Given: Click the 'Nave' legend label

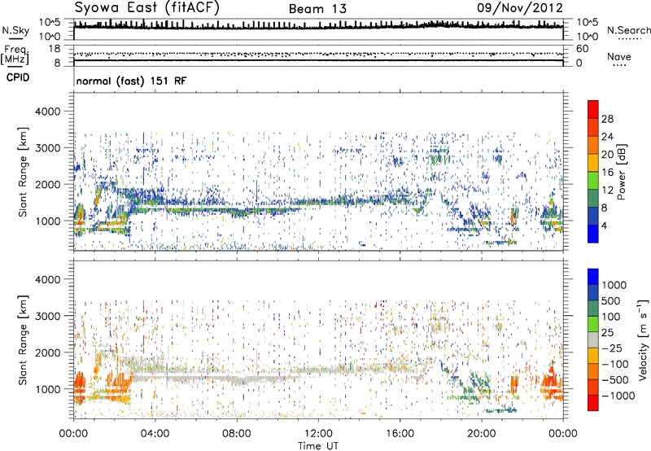Looking at the screenshot, I should [x=619, y=56].
